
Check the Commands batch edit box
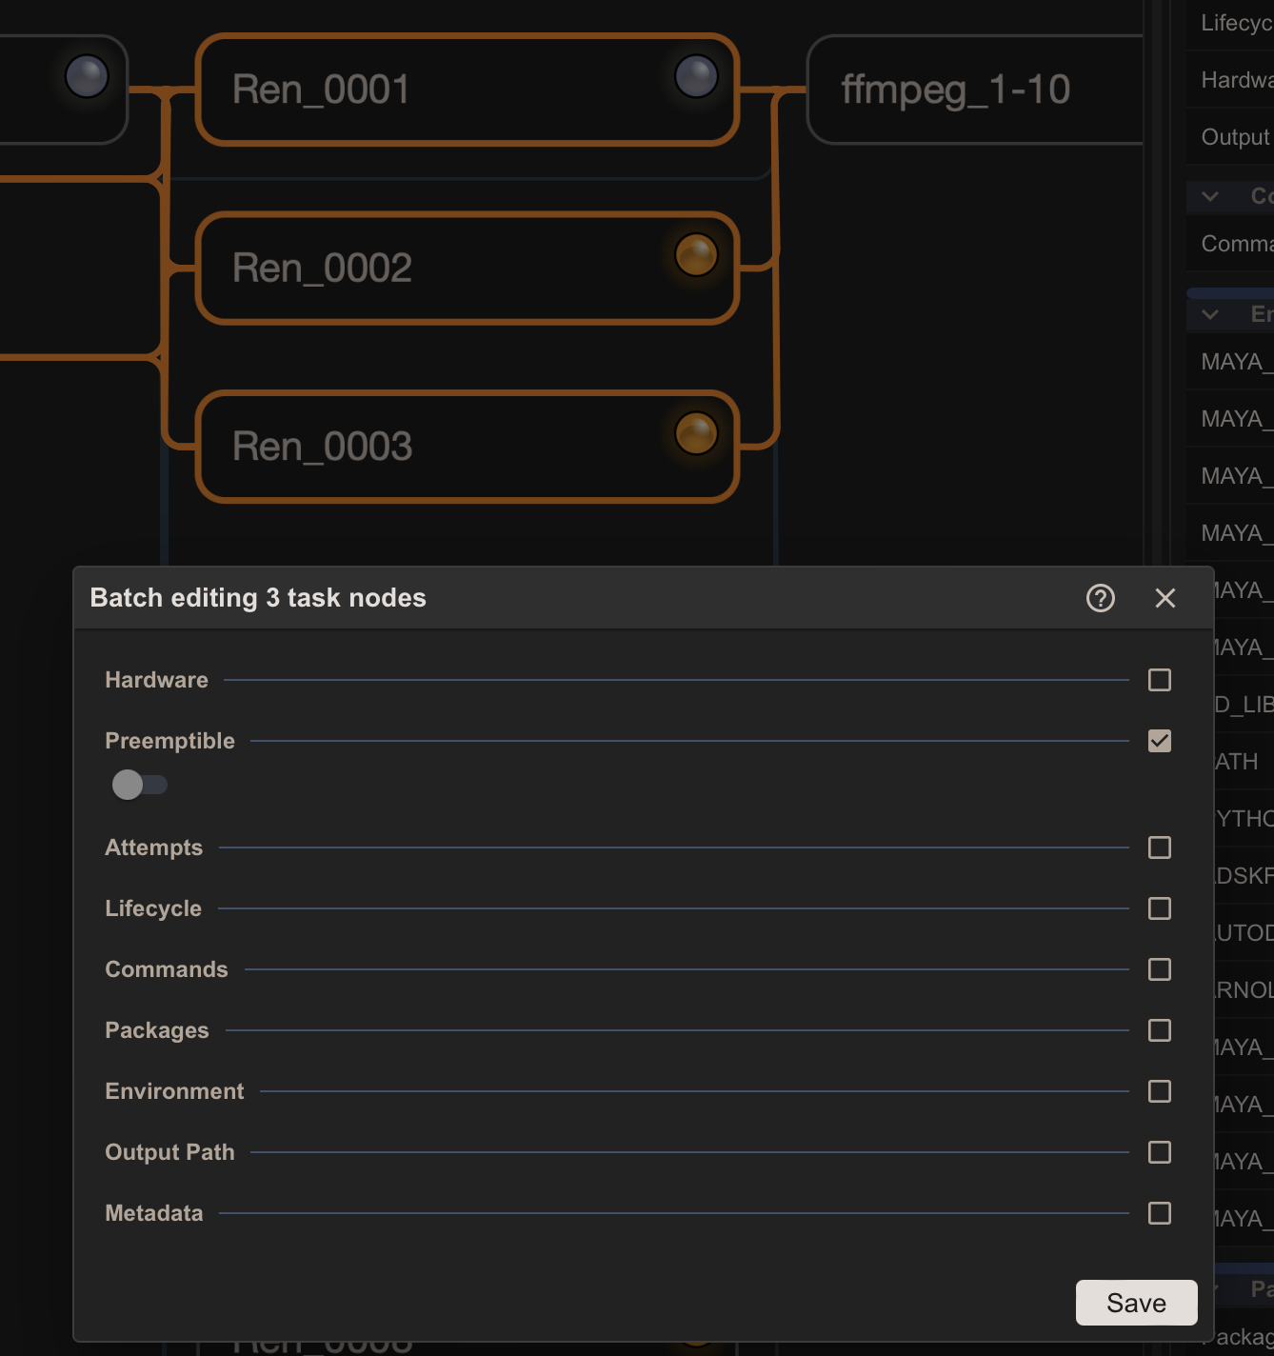pos(1160,969)
